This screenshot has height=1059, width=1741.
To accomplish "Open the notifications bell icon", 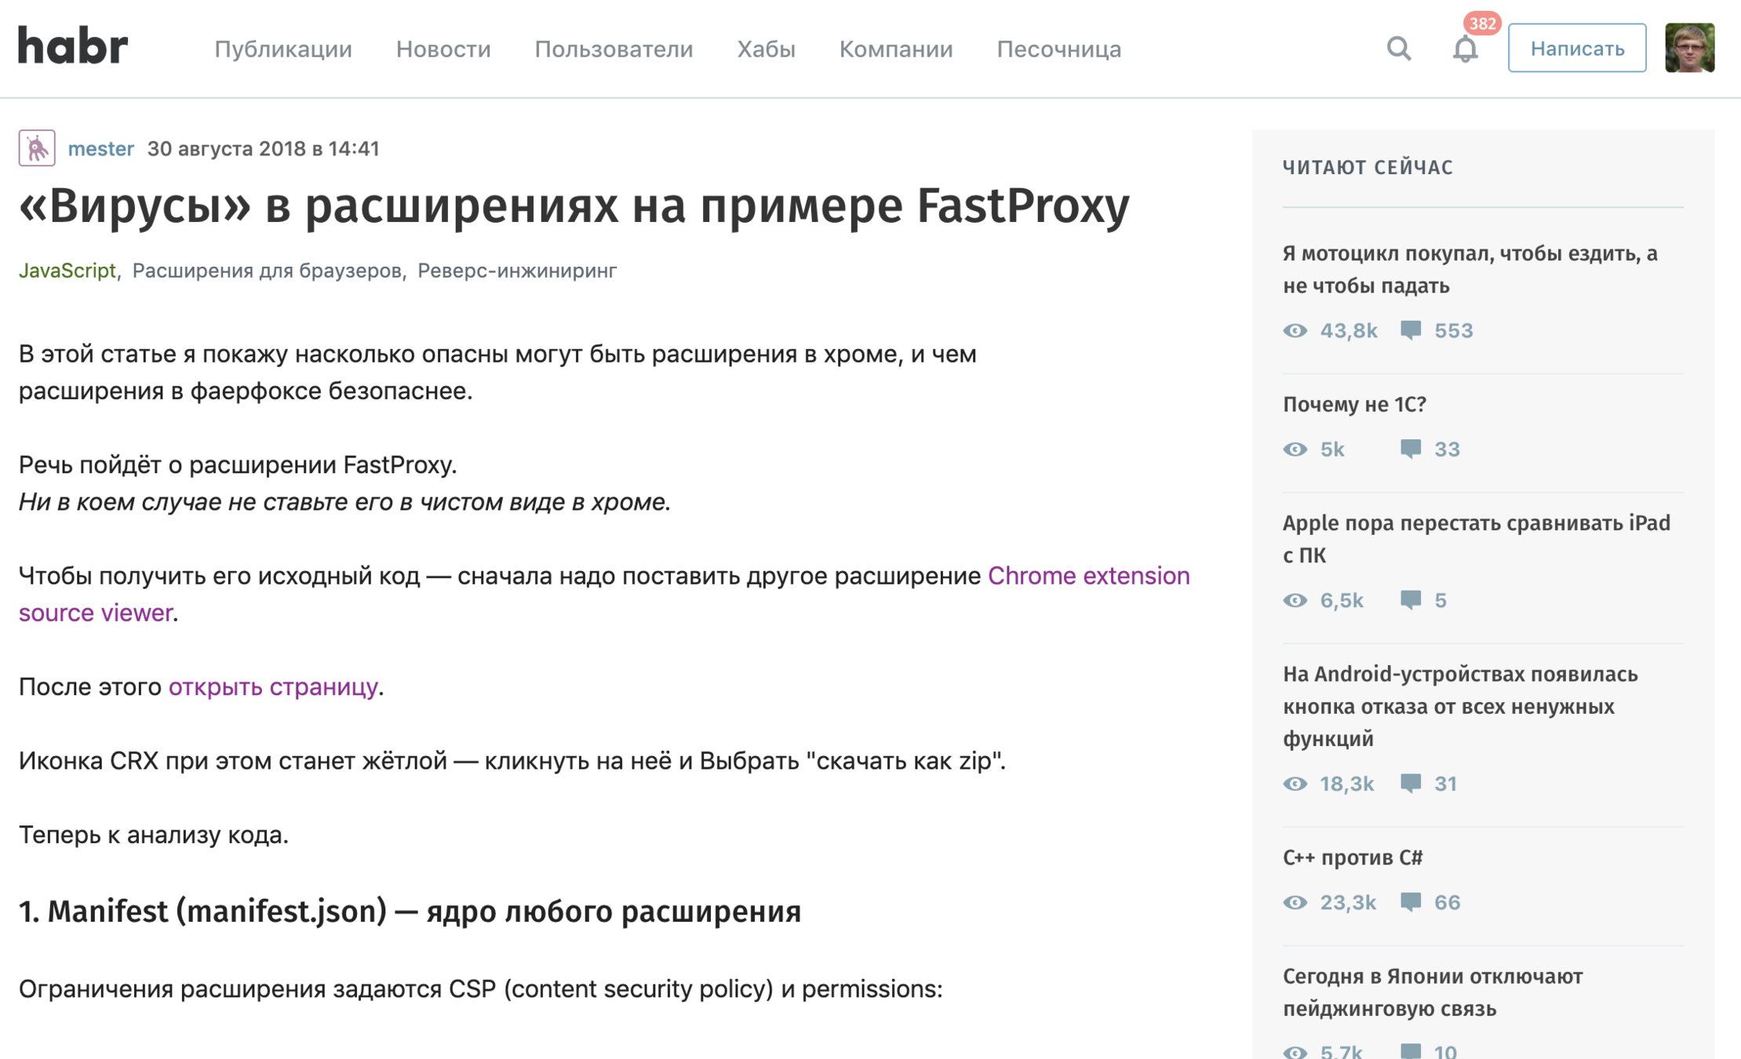I will tap(1464, 49).
